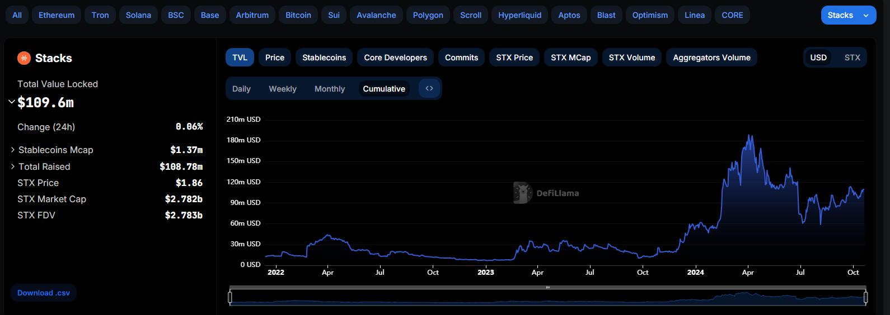890x315 pixels.
Task: Expand the Total Value Locked chevron
Action: point(12,102)
